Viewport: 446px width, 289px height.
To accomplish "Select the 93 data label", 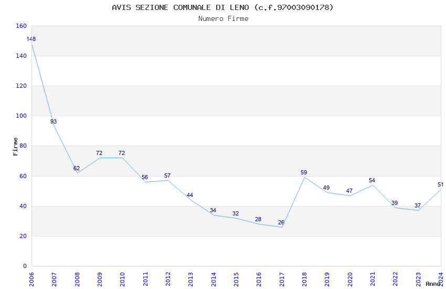I will click(54, 121).
